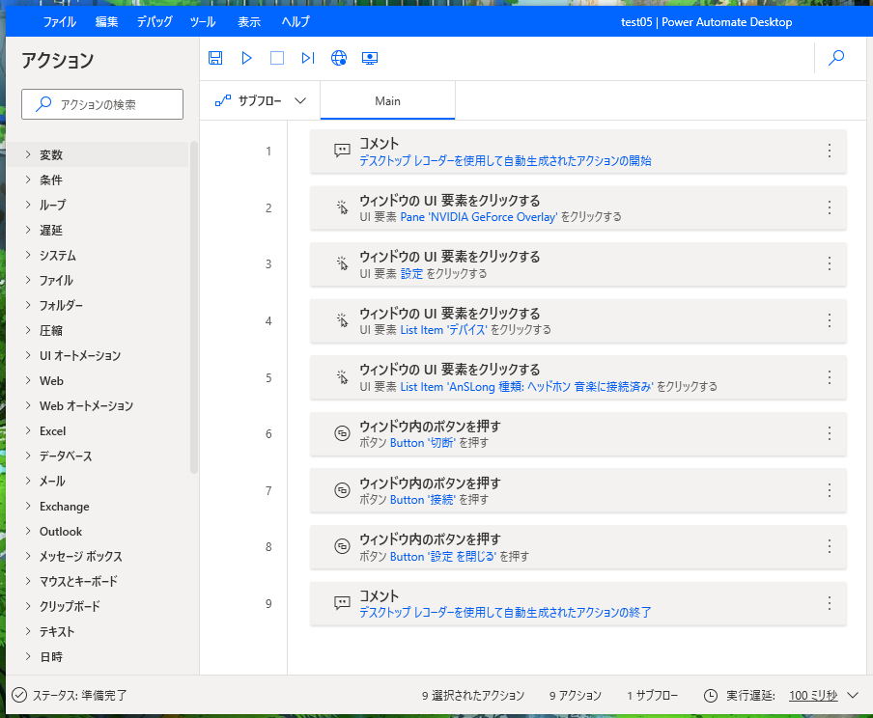Click the Button '設定 を閉じる' link

pos(442,557)
